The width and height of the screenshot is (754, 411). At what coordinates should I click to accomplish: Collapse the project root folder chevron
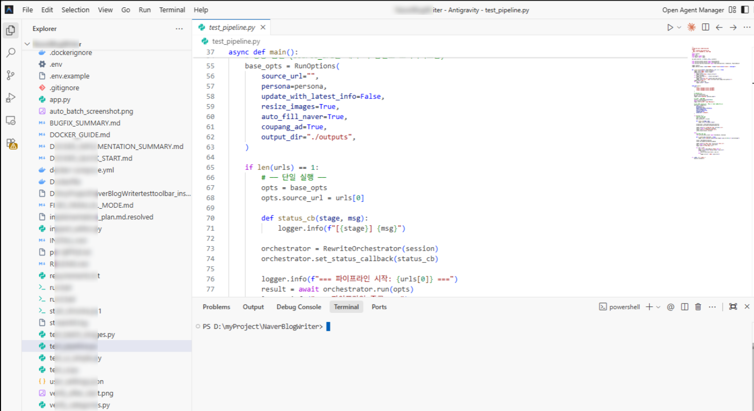(x=27, y=44)
